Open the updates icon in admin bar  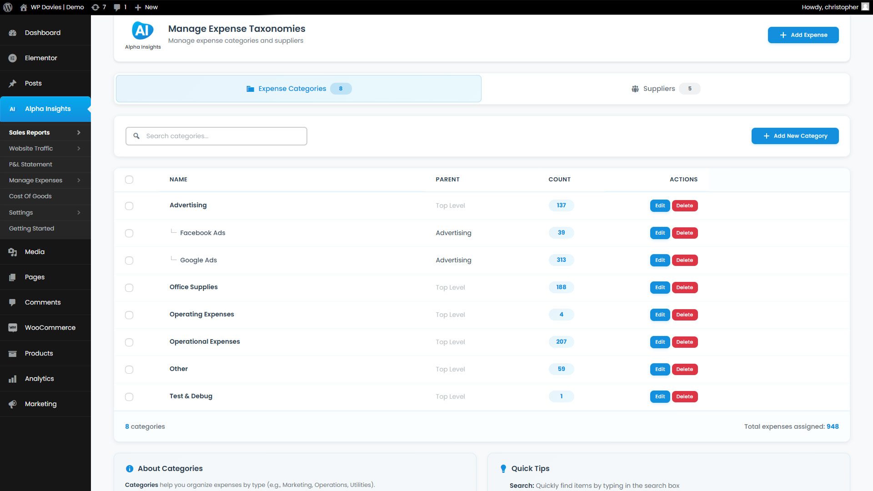coord(95,7)
